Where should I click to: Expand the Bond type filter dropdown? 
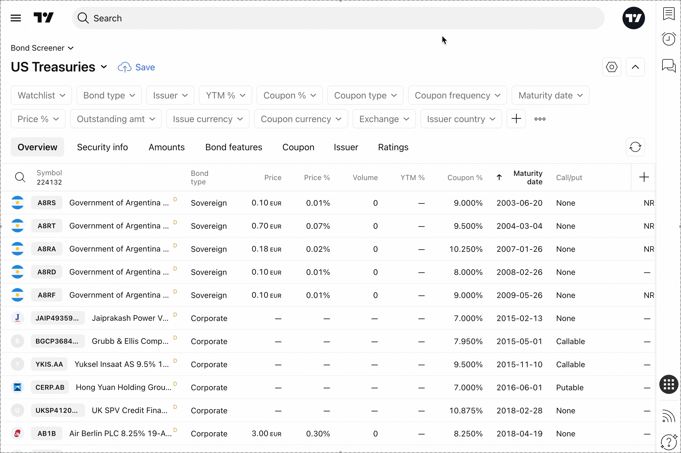coord(109,95)
